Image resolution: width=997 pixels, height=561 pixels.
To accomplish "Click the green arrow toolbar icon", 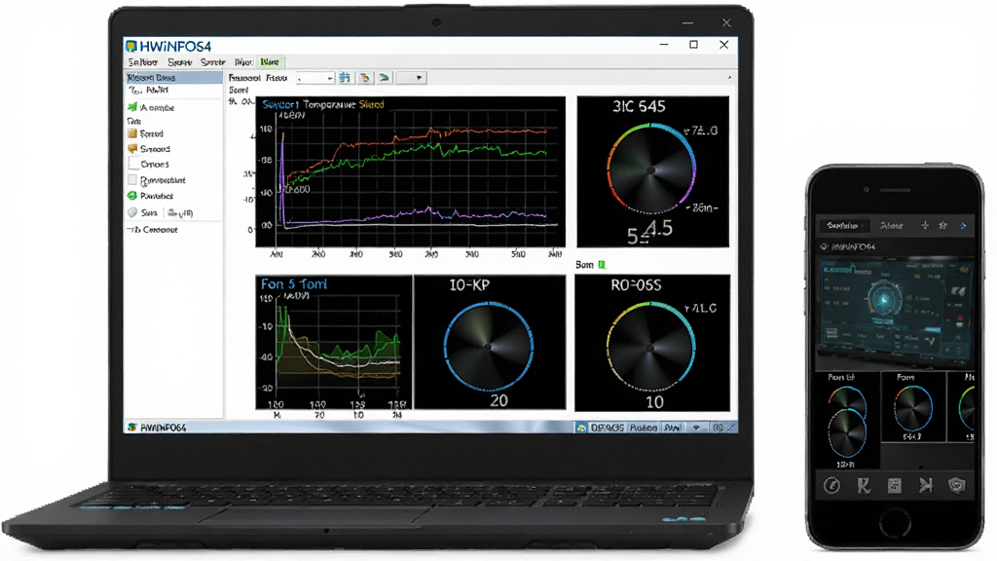I will click(x=384, y=78).
